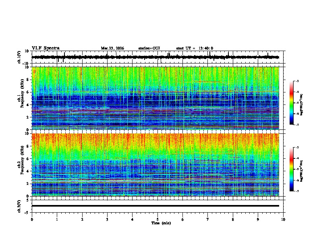Click the ch.3(V) flat signal panel
Viewport: 319px width, 246px height.
click(157, 206)
